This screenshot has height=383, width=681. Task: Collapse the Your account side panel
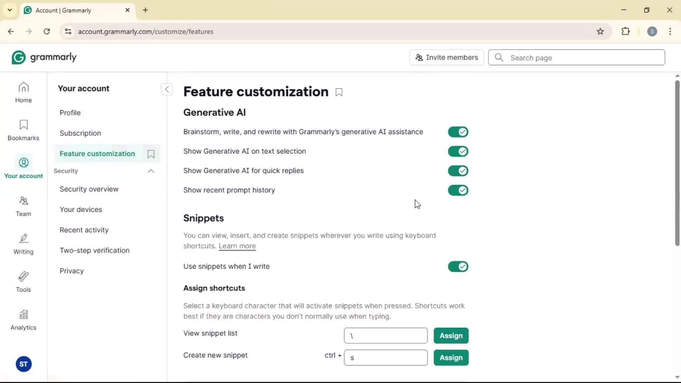click(x=167, y=89)
